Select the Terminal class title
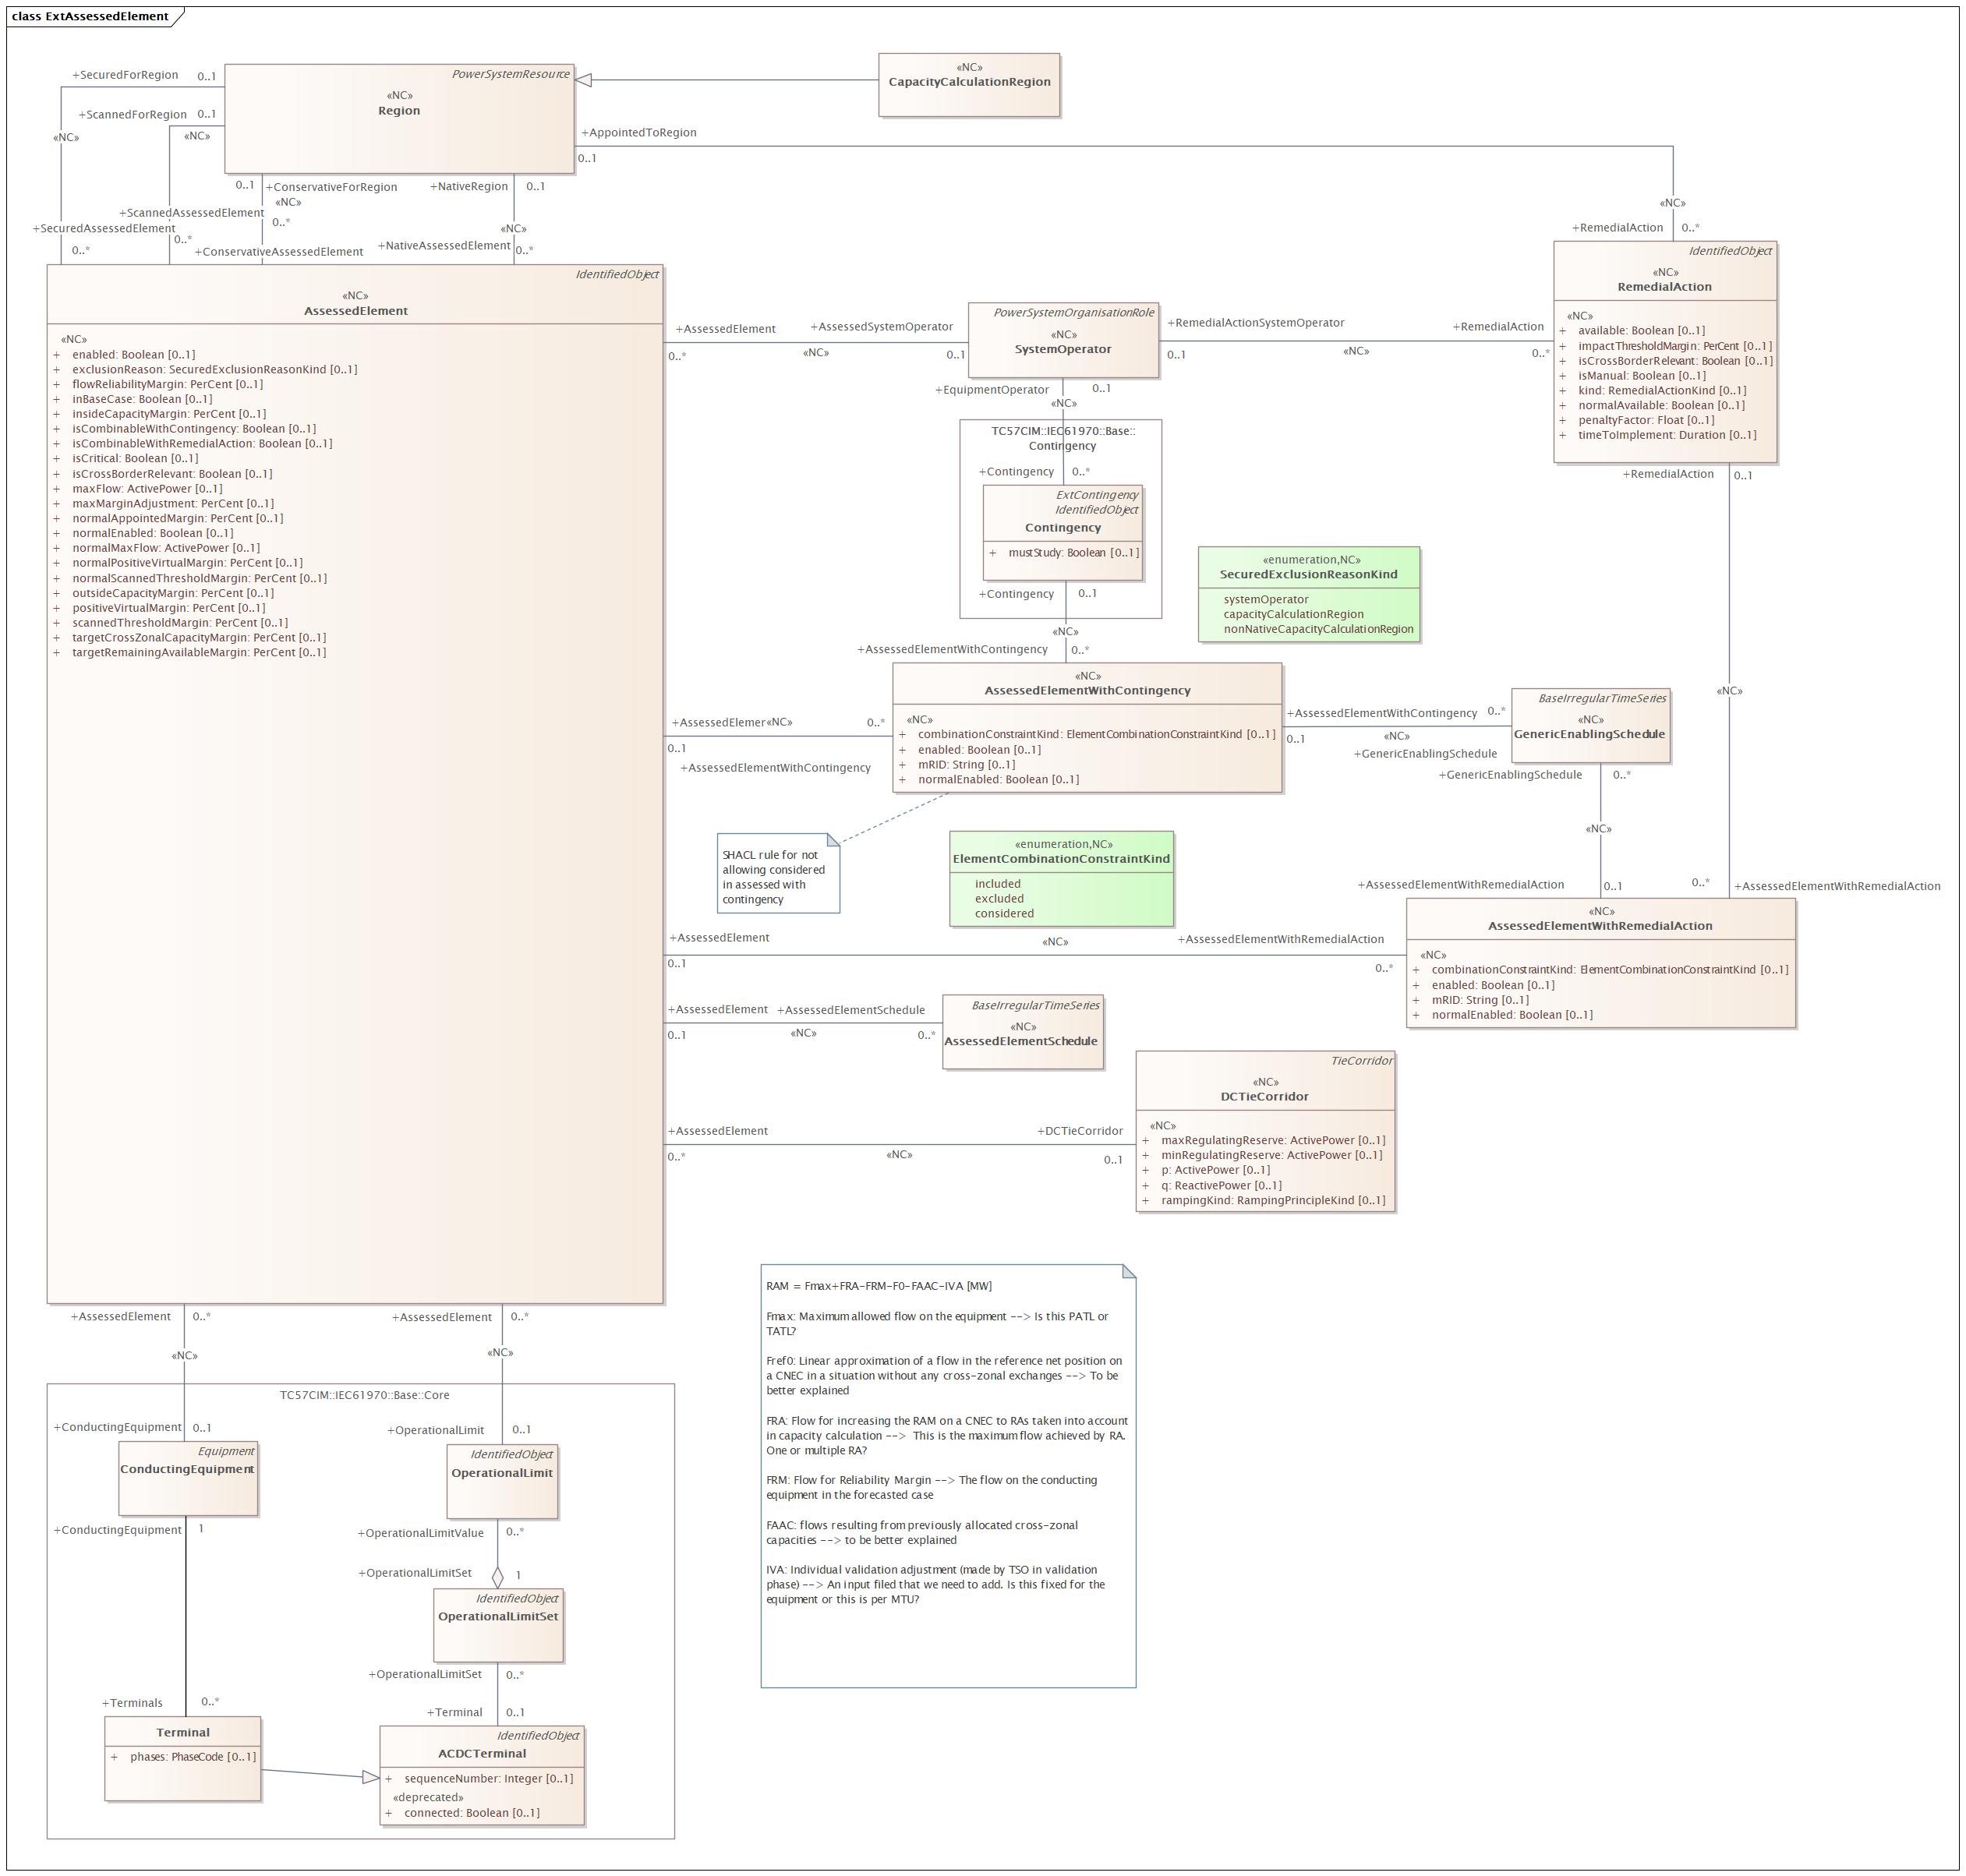Image resolution: width=1966 pixels, height=1876 pixels. click(183, 1733)
